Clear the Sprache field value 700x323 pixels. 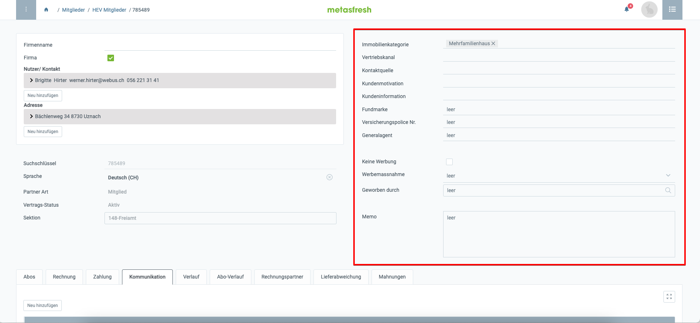click(330, 177)
